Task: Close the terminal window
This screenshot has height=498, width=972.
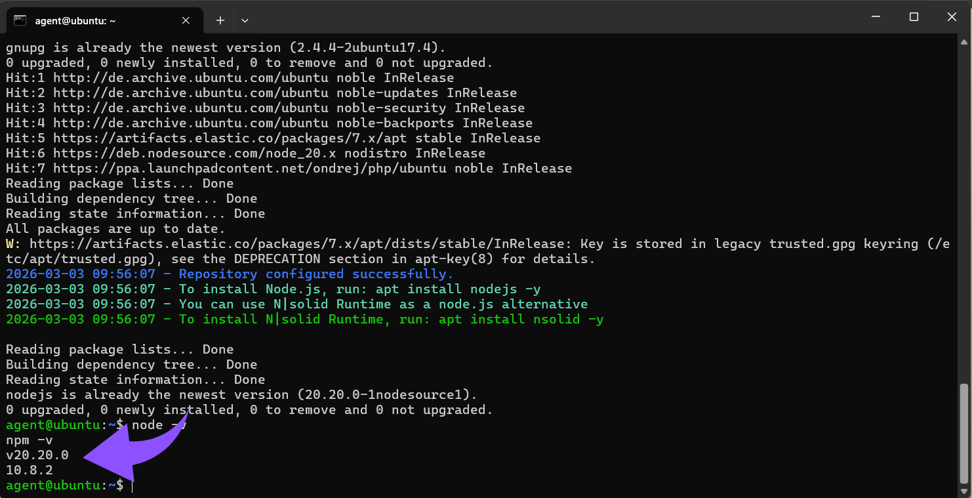Action: point(952,17)
